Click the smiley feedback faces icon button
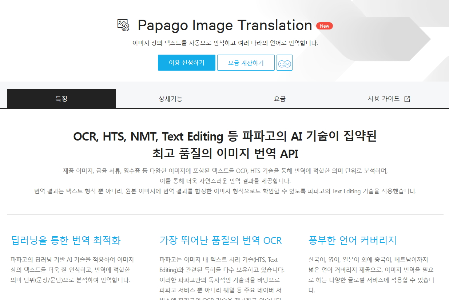Screen dimensions: 449x300 coord(285,63)
